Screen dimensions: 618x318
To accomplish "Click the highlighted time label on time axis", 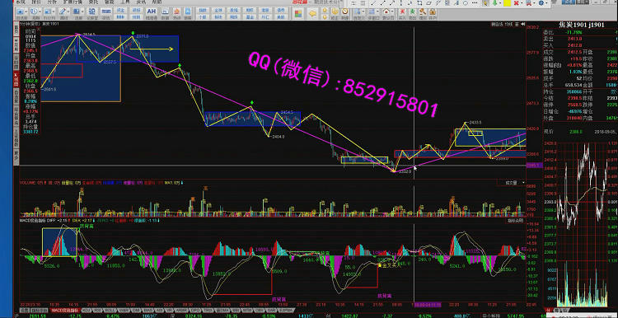I will 428,305.
